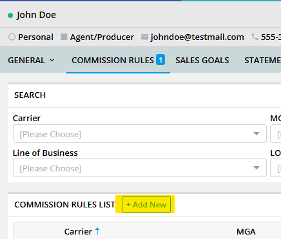The height and width of the screenshot is (239, 281).
Task: Click the Line of Business dropdown arrow
Action: coord(257,167)
